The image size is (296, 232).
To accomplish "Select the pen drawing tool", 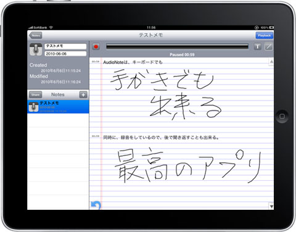I will pos(268,47).
